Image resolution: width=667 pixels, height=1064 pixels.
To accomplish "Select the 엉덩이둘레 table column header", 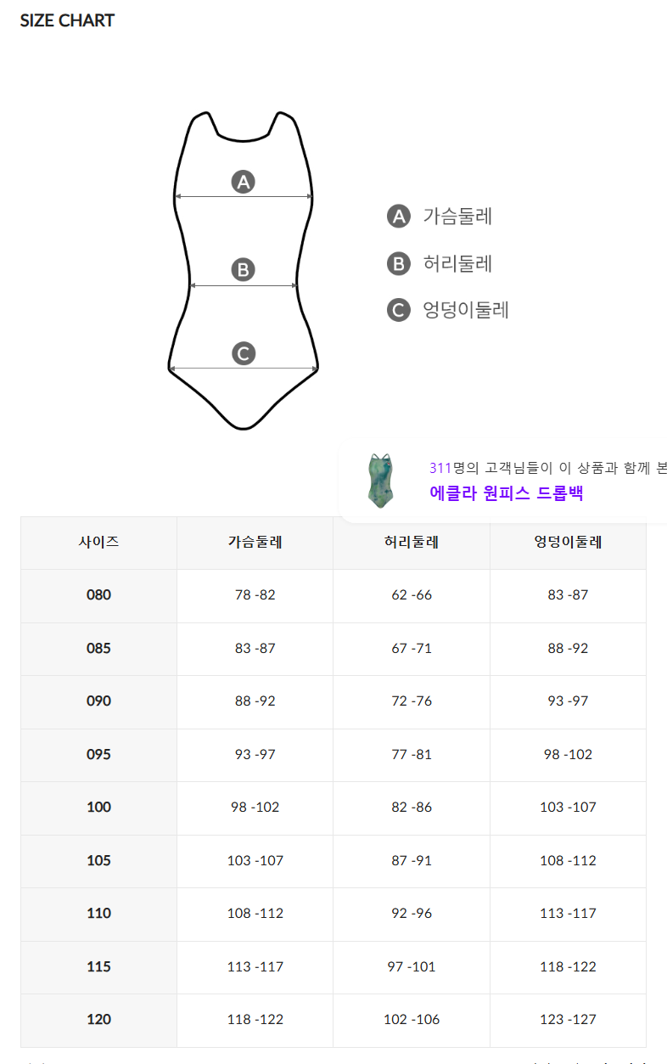I will 568,542.
